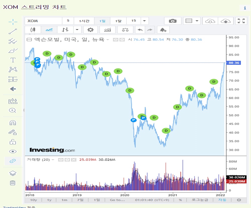
Task: Redo the last chart action
Action: tap(150, 30)
